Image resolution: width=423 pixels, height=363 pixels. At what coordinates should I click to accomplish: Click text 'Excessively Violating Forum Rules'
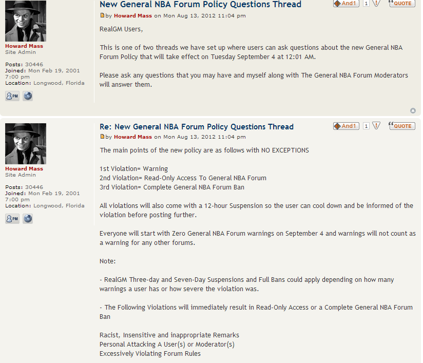pyautogui.click(x=150, y=354)
